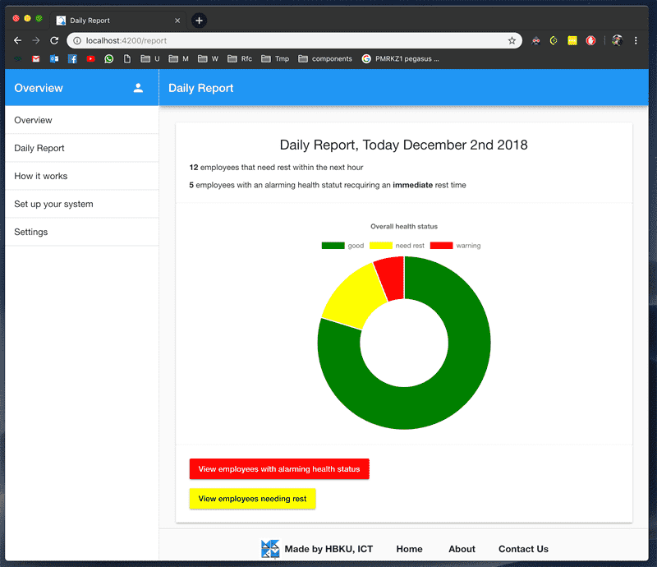Image resolution: width=657 pixels, height=567 pixels.
Task: Select Daily Report in the sidebar
Action: (x=82, y=148)
